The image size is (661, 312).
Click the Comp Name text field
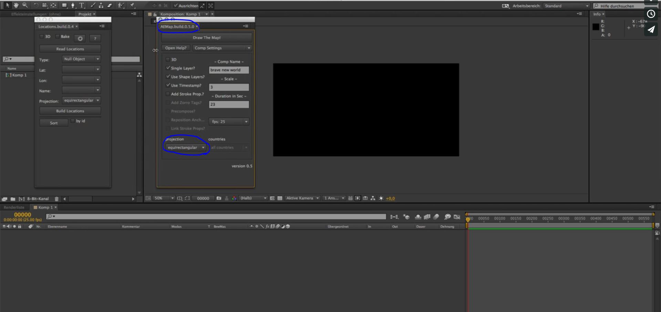229,70
